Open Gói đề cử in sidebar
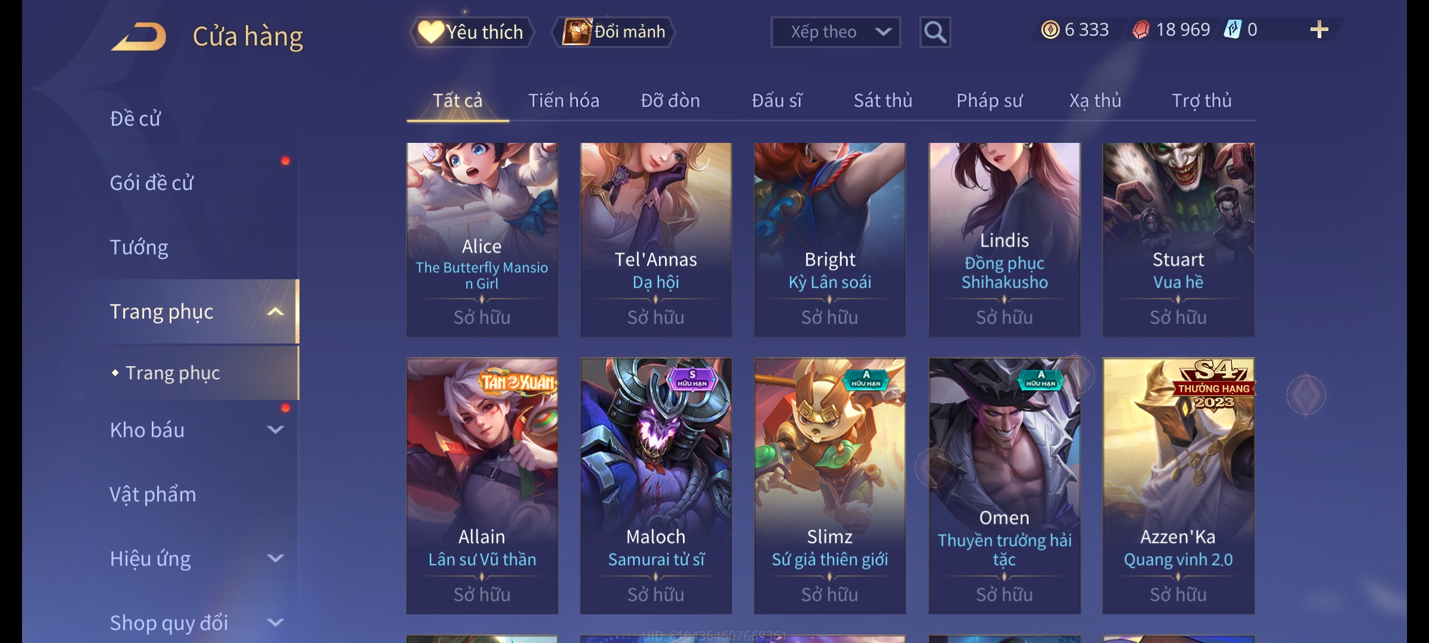 point(151,183)
